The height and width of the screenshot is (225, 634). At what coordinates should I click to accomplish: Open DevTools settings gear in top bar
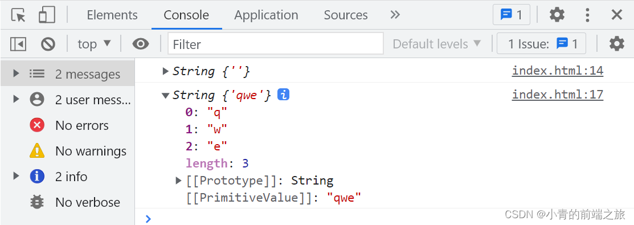557,15
